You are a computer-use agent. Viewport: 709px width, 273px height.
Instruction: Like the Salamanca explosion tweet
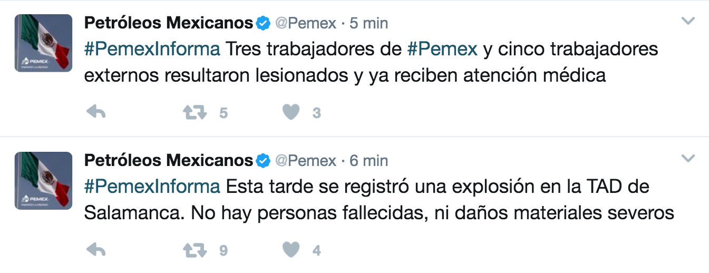(291, 250)
